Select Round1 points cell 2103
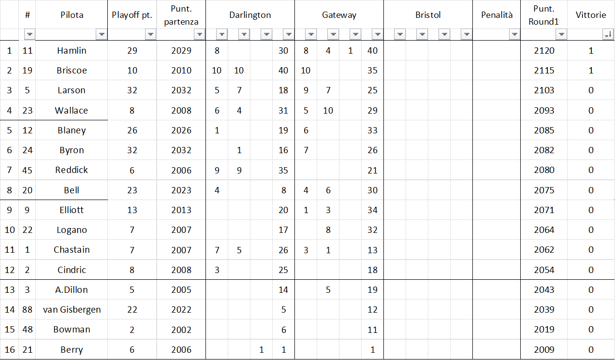This screenshot has height=360, width=615. pyautogui.click(x=543, y=90)
